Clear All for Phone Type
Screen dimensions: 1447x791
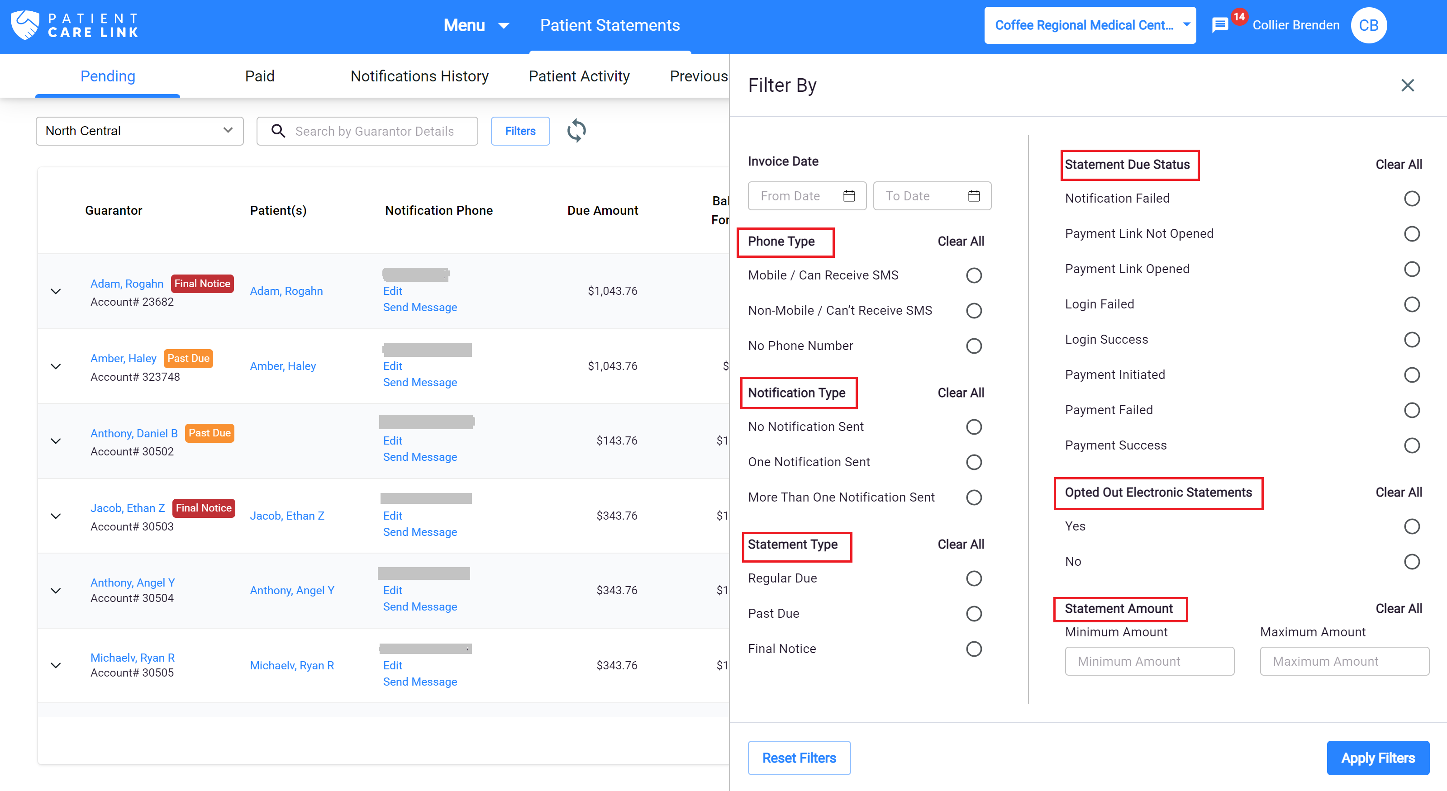[961, 242]
